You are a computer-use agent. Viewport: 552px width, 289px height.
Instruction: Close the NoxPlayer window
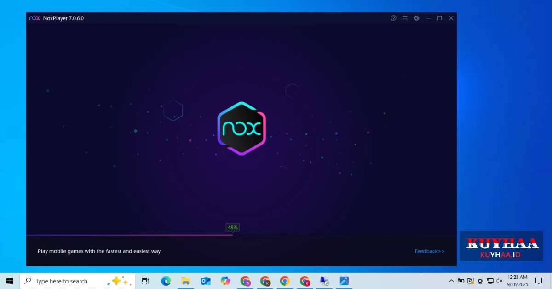pyautogui.click(x=451, y=18)
